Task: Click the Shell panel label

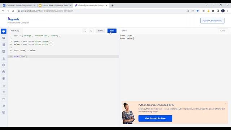Action: (124, 31)
